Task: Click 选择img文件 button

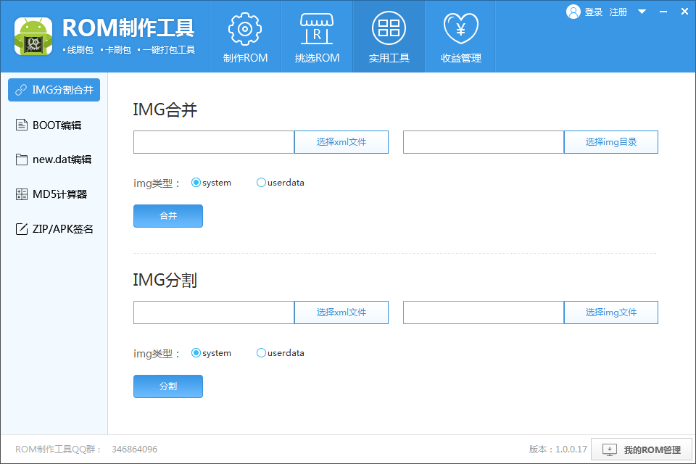Action: click(x=610, y=312)
